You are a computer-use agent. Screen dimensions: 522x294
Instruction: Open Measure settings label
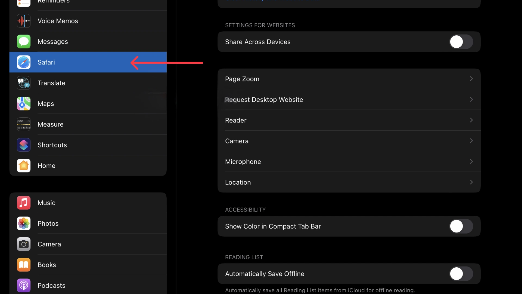[51, 124]
